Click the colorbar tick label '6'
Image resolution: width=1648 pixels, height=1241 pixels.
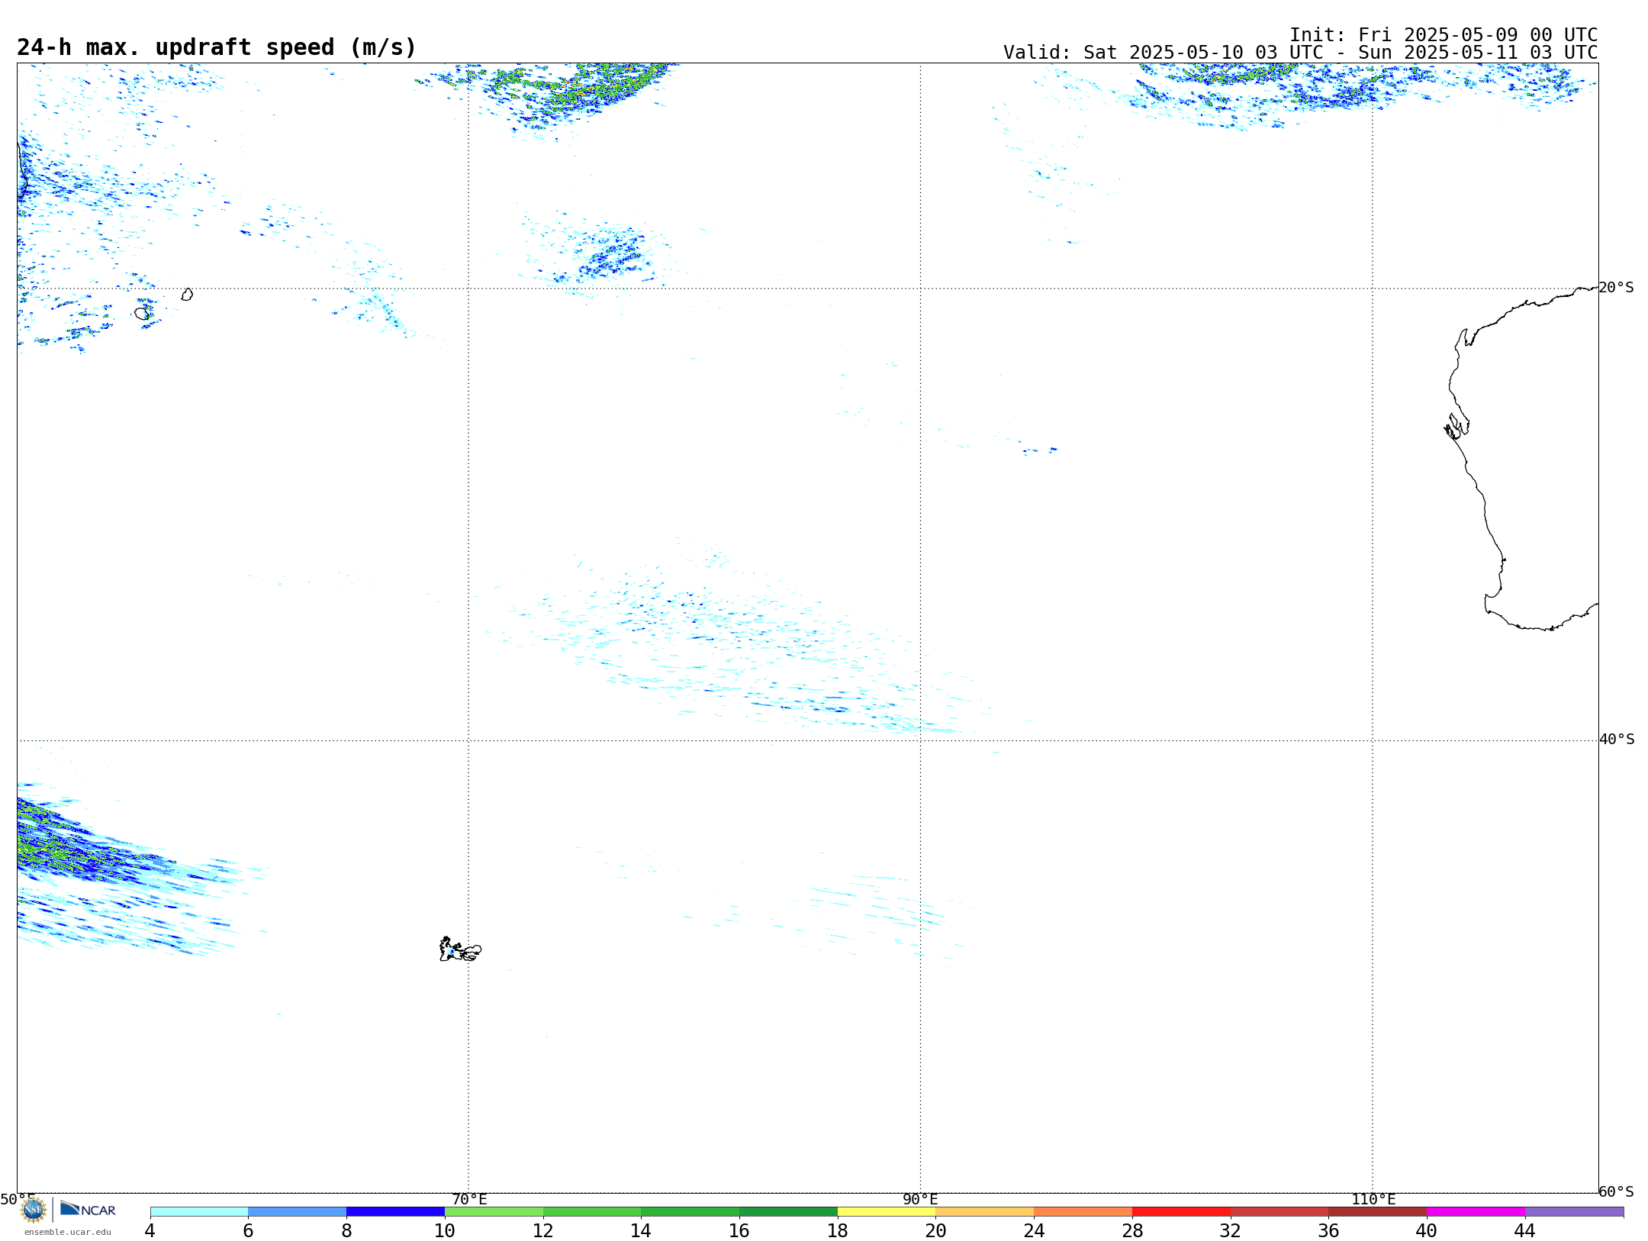pyautogui.click(x=249, y=1230)
